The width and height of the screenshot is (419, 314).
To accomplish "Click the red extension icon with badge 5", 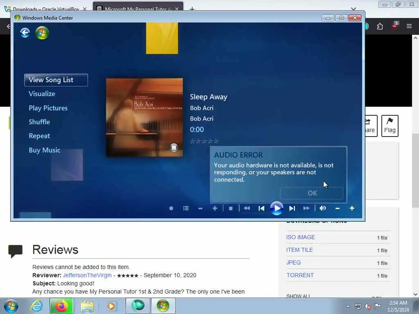I will click(395, 26).
